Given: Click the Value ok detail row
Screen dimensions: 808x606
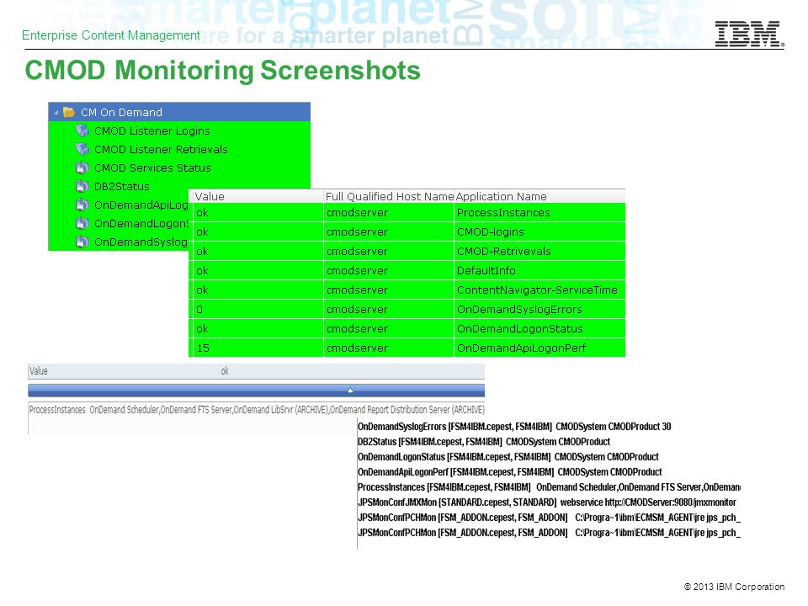Looking at the screenshot, I should coord(256,371).
